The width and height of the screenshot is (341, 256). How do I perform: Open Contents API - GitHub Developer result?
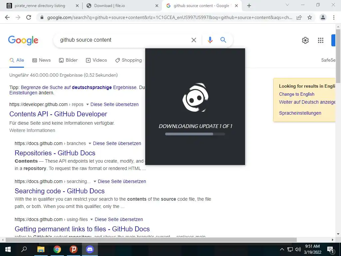tap(58, 114)
